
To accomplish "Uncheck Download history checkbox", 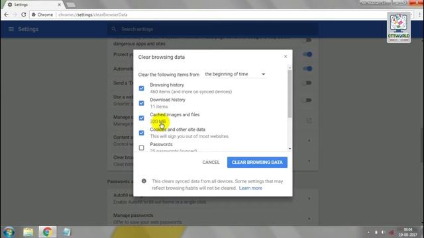I will click(141, 103).
